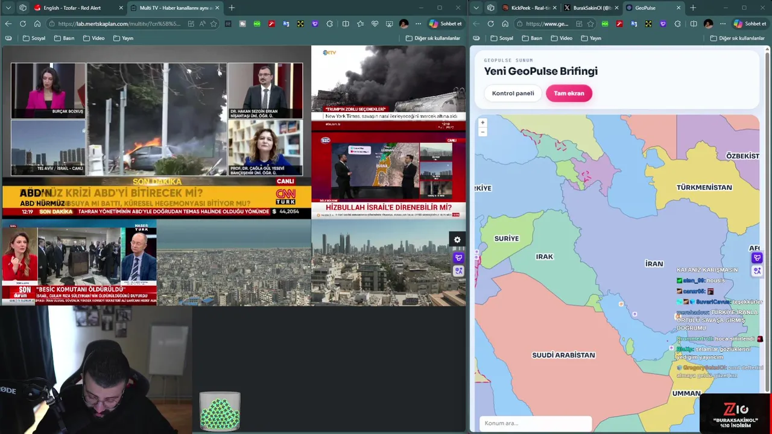Open purple extension icon in left browser
This screenshot has height=434, width=772.
pyautogui.click(x=315, y=24)
